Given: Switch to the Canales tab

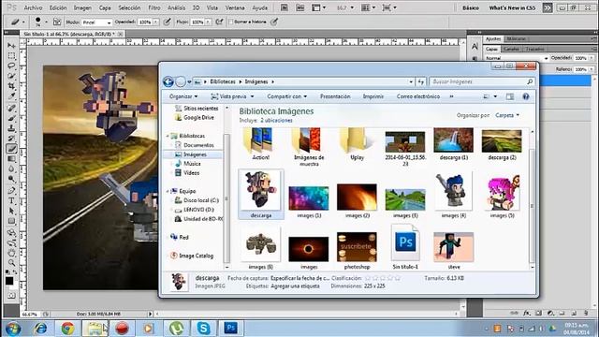Looking at the screenshot, I should point(511,49).
